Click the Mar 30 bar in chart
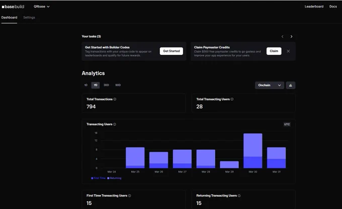Viewport: 342px width, 209px height. [x=253, y=151]
